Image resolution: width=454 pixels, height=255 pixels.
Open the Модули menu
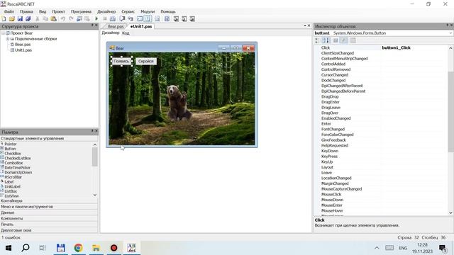click(148, 11)
